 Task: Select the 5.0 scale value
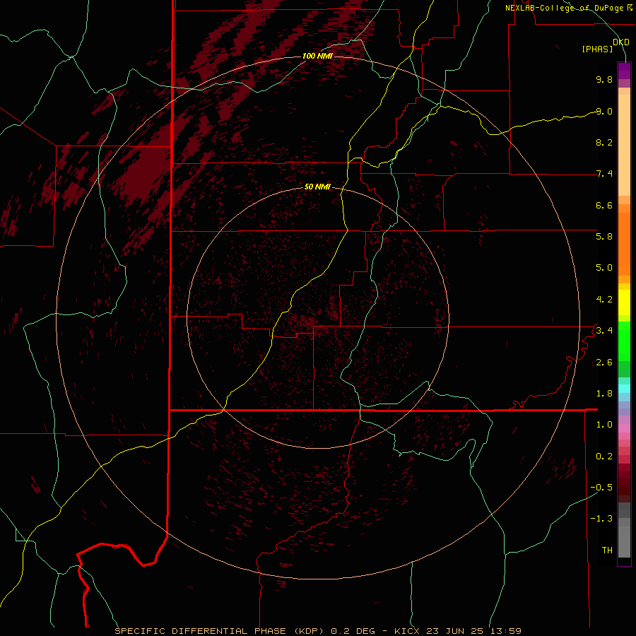pos(604,268)
